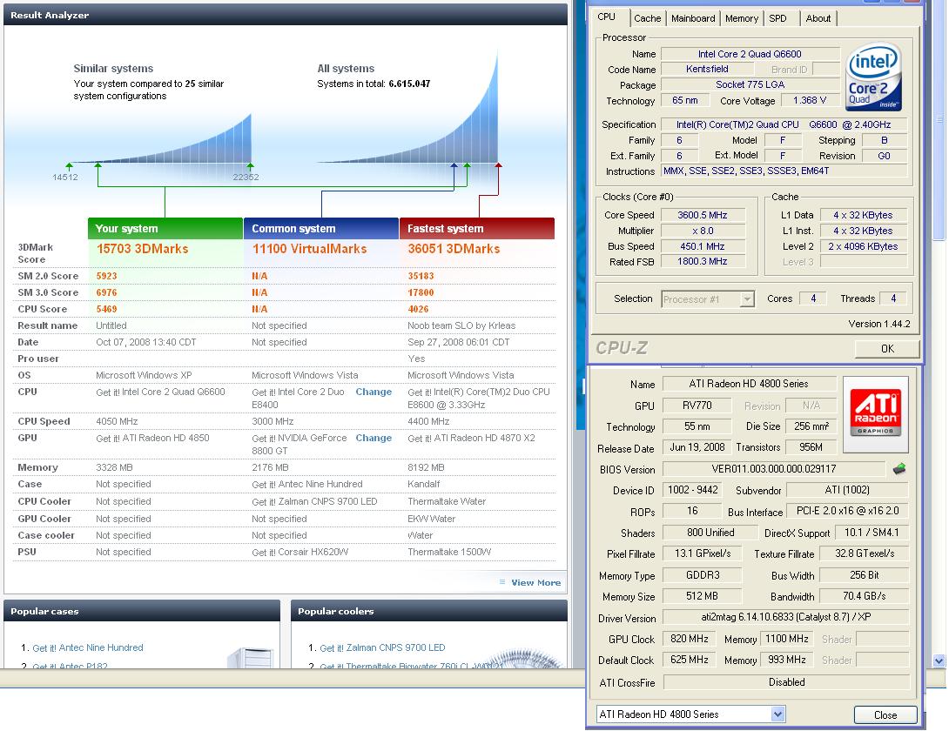
Task: Click the BIOS Version field
Action: 774,469
